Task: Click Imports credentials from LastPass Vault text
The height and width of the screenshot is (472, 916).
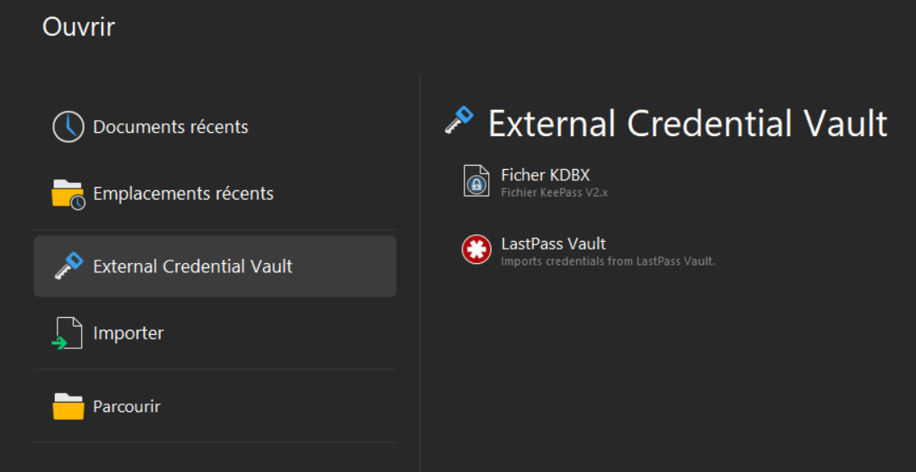Action: coord(607,261)
